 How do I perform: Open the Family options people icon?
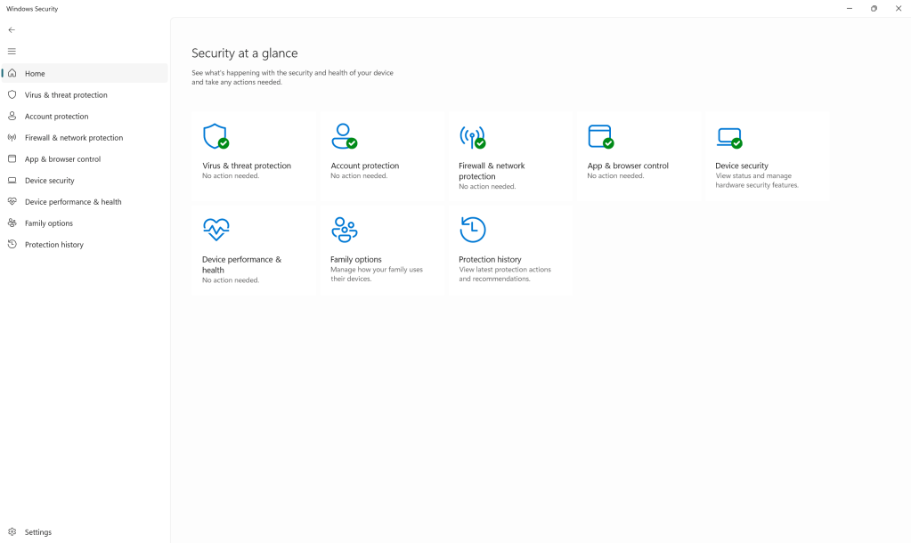pyautogui.click(x=345, y=230)
